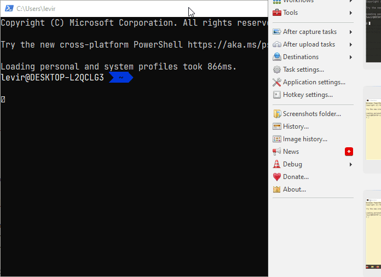This screenshot has width=381, height=277.
Task: Click the About crown icon
Action: coord(277,189)
